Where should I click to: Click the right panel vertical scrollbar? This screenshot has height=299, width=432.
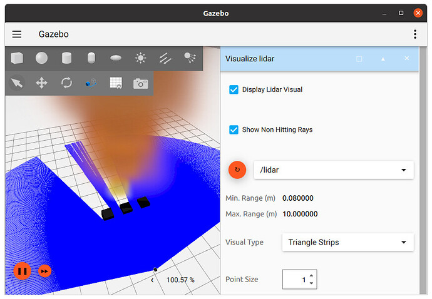pyautogui.click(x=423, y=171)
